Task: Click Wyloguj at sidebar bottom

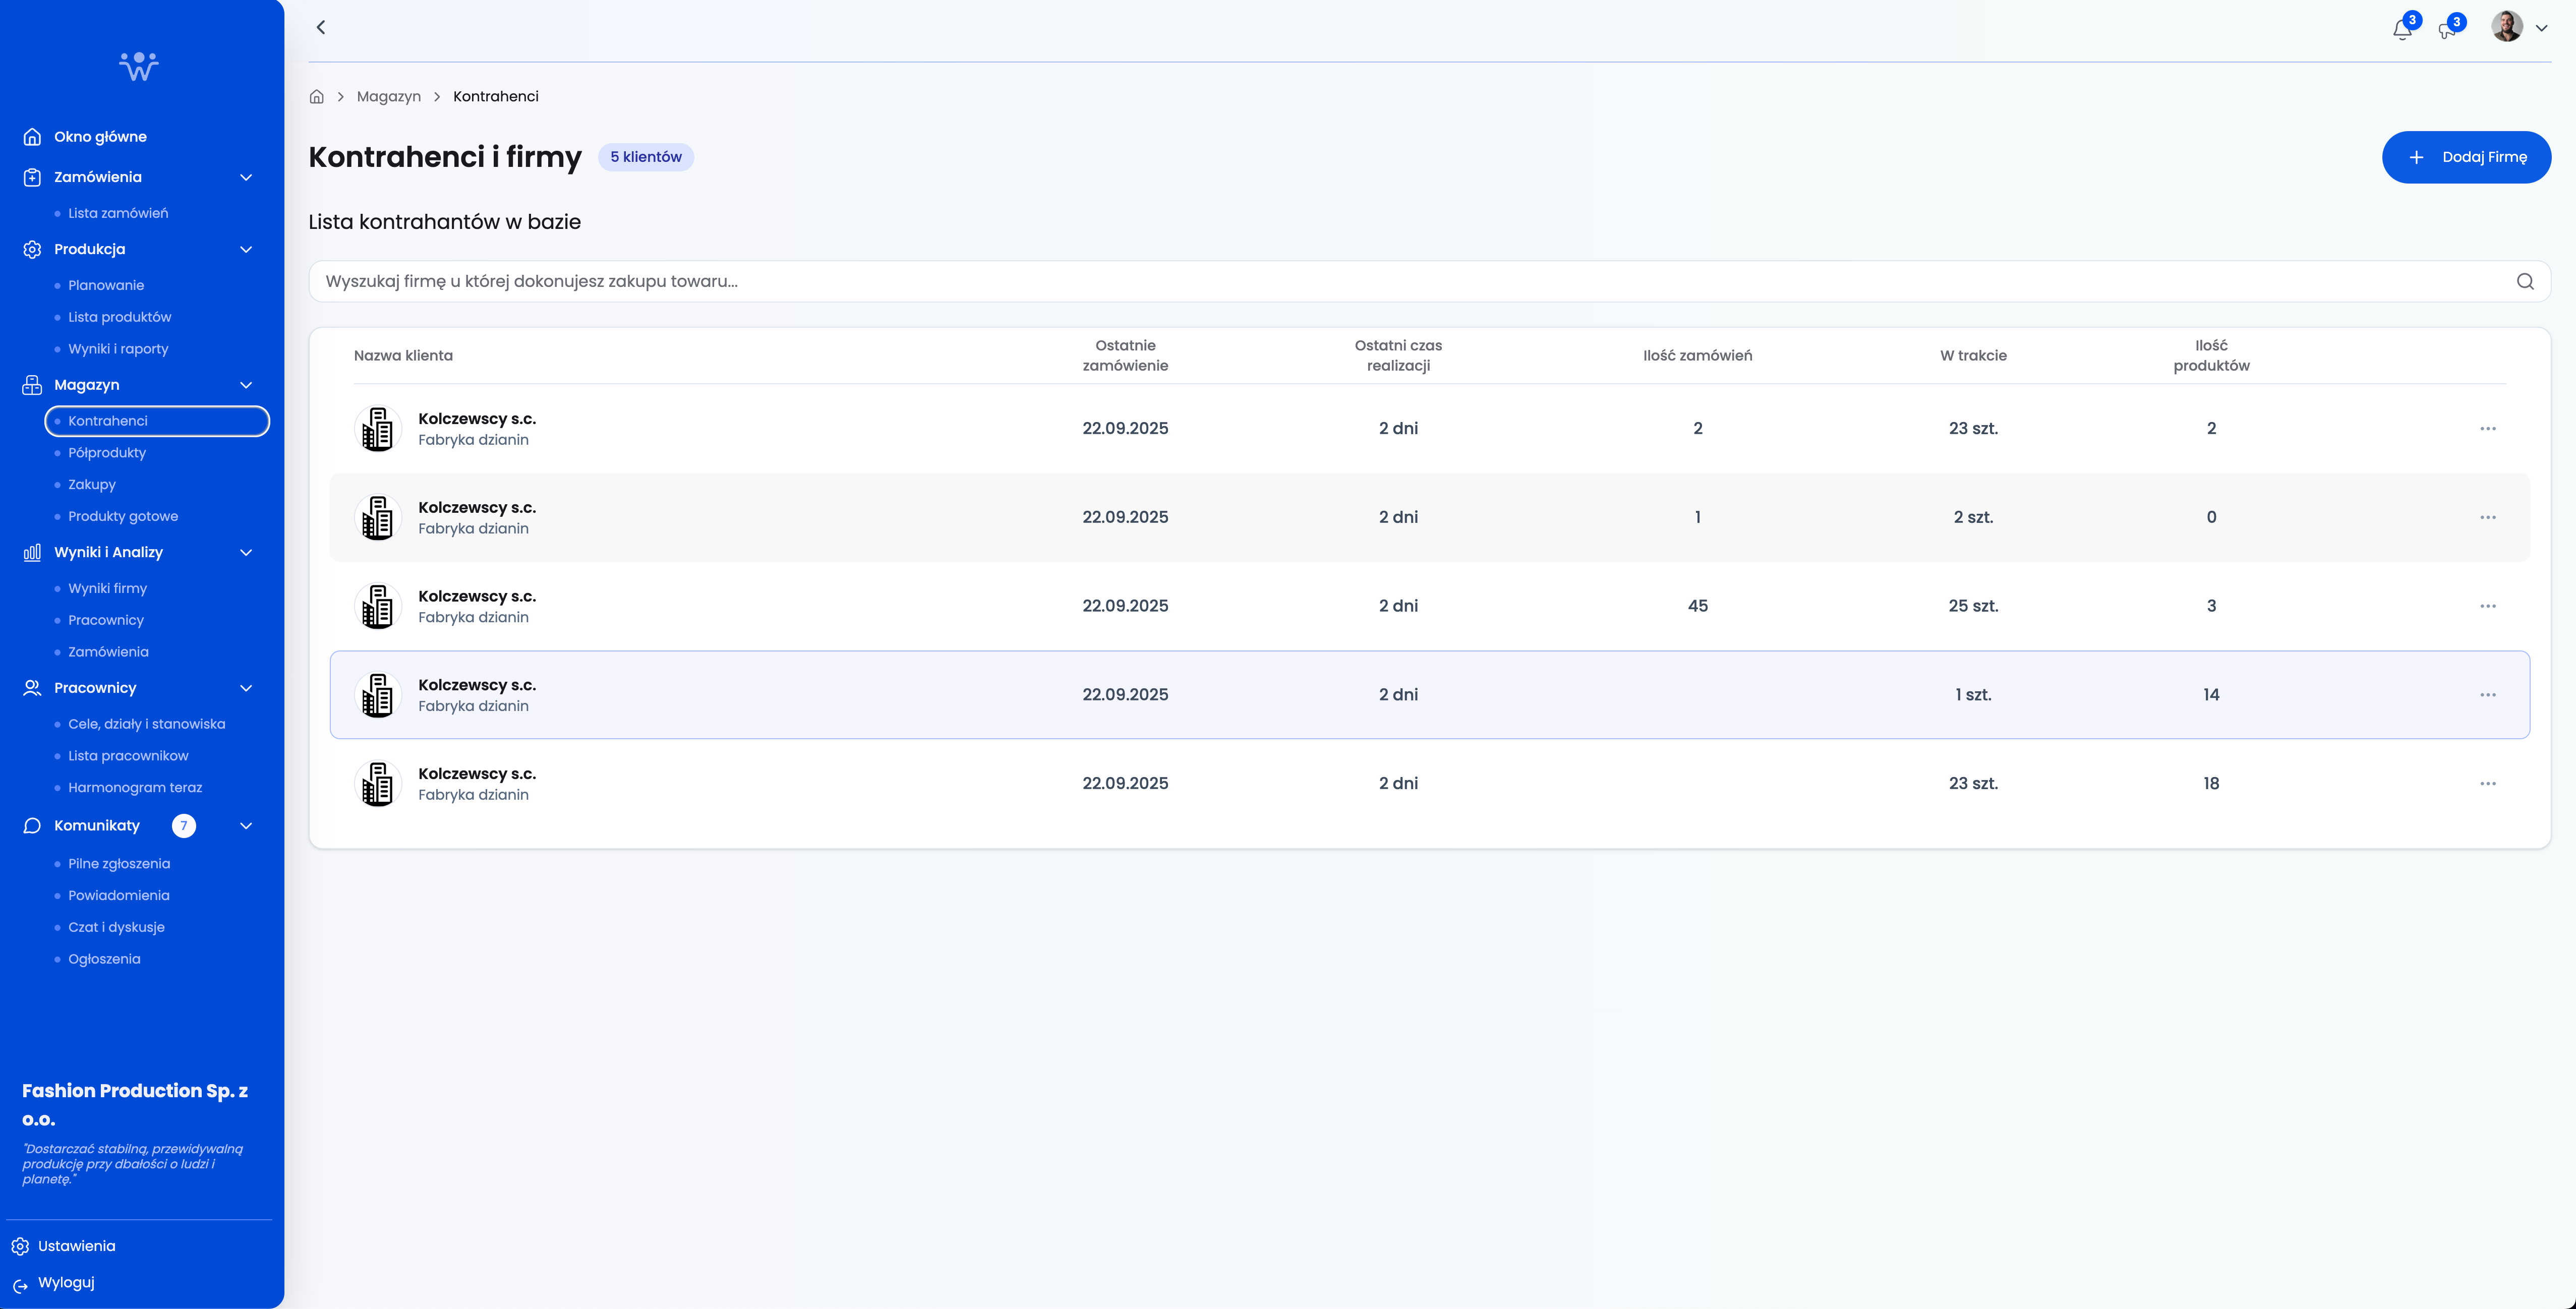Action: 66,1282
